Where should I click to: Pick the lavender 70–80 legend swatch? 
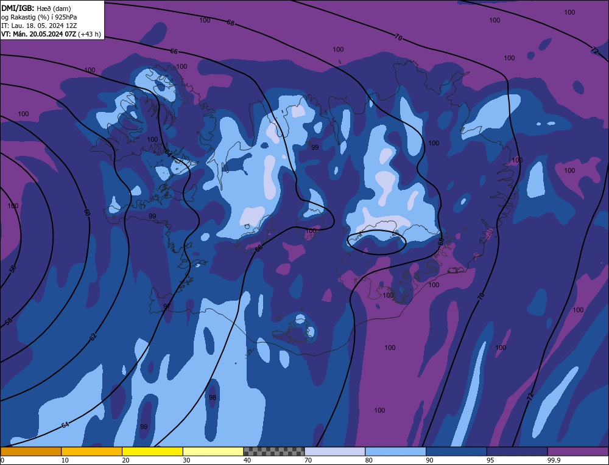[335, 451]
